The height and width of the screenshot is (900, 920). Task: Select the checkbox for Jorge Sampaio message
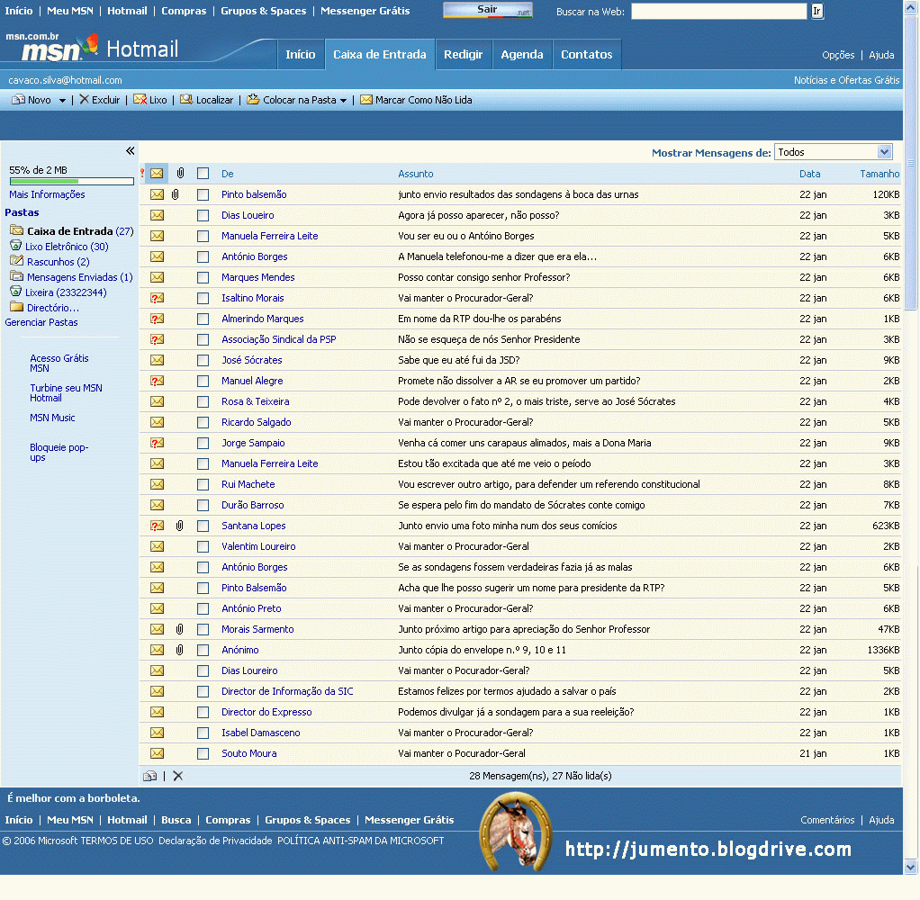tap(203, 443)
